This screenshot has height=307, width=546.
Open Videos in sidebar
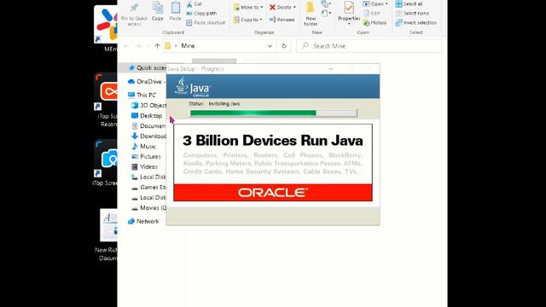[x=144, y=167]
